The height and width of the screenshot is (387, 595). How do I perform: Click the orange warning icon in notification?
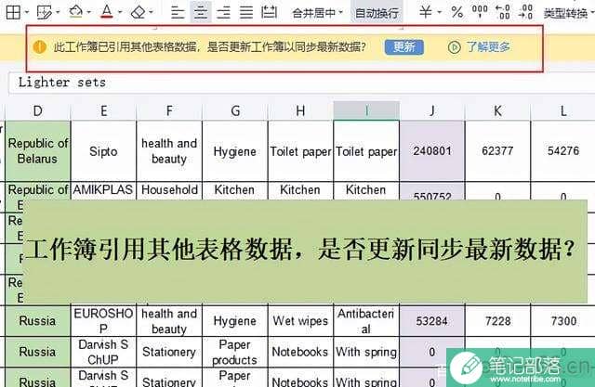point(39,47)
